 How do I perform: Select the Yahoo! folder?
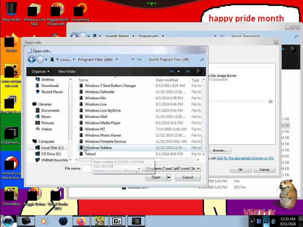[90, 154]
